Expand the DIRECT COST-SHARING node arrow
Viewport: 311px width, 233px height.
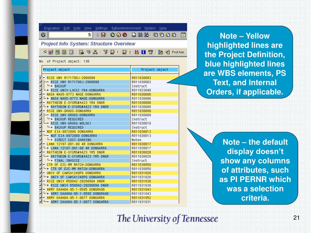tap(52, 140)
